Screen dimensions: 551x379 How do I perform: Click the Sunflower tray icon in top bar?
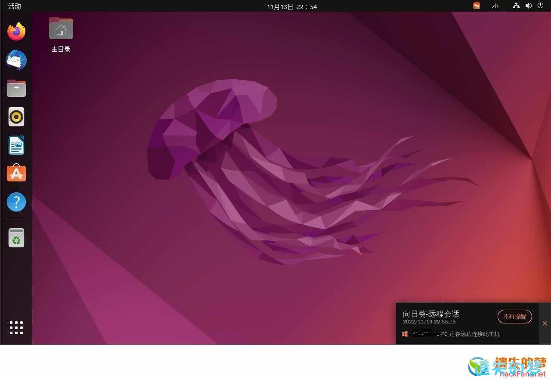pos(477,6)
